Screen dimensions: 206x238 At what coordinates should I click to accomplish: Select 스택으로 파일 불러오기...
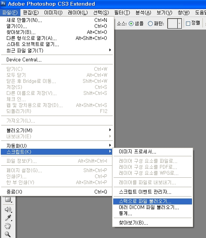[x=153, y=201]
